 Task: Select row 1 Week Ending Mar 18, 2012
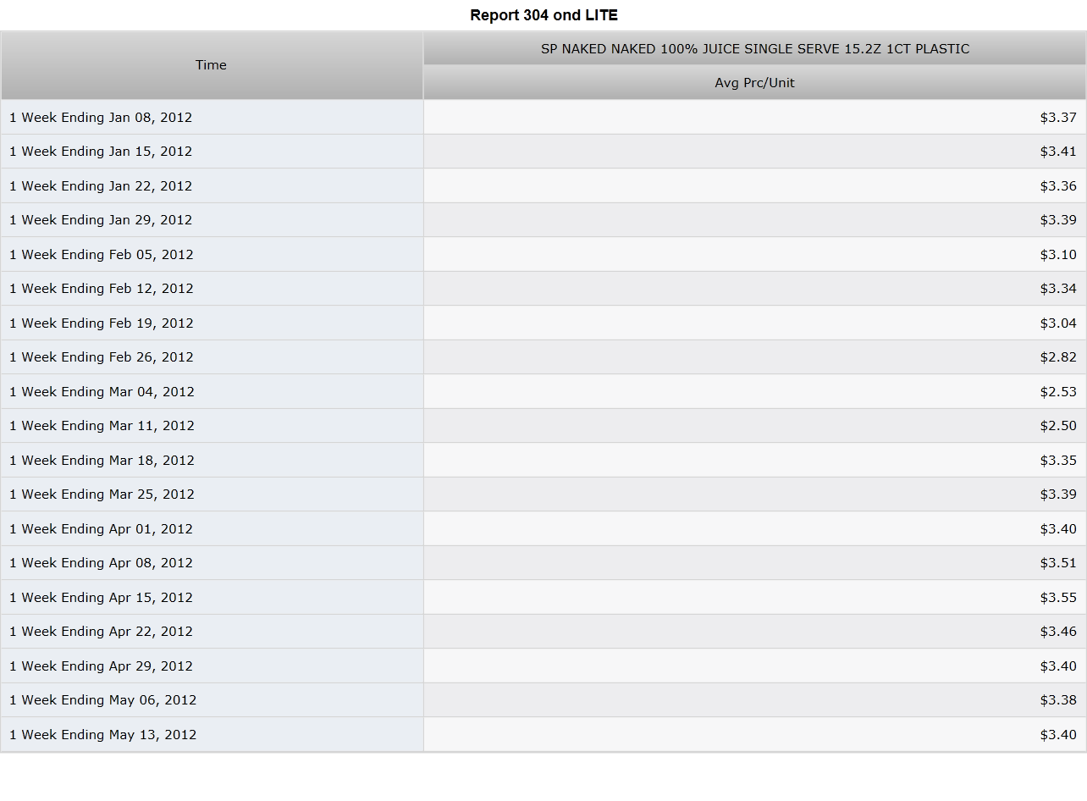[x=543, y=461]
